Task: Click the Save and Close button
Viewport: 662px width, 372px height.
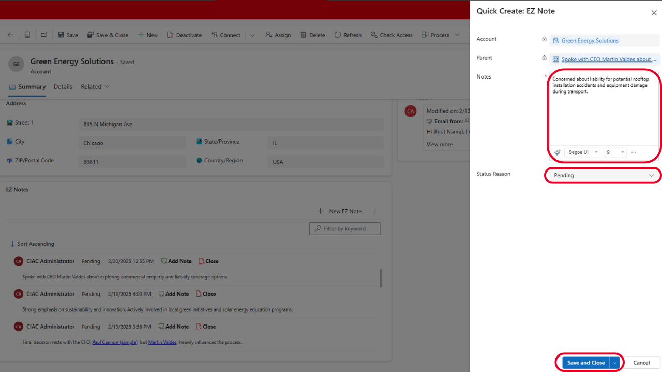Action: click(x=585, y=363)
